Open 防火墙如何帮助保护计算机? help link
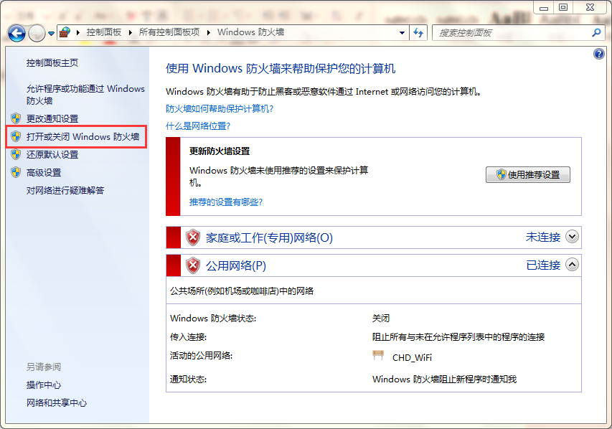This screenshot has width=612, height=429. point(220,109)
